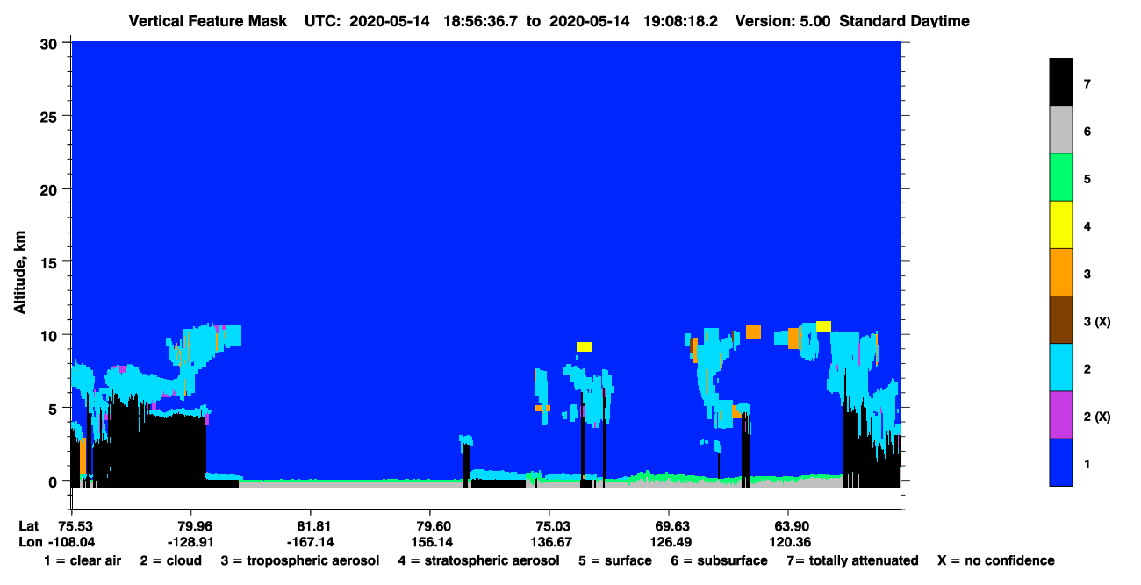Click the latitude value '79.96'
Image resolution: width=1141 pixels, height=585 pixels.
[x=190, y=526]
